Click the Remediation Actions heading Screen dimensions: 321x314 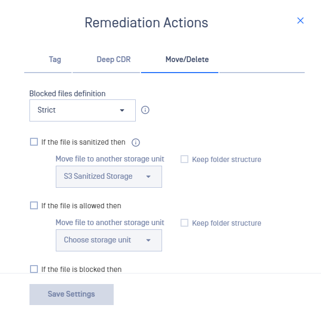pyautogui.click(x=146, y=23)
